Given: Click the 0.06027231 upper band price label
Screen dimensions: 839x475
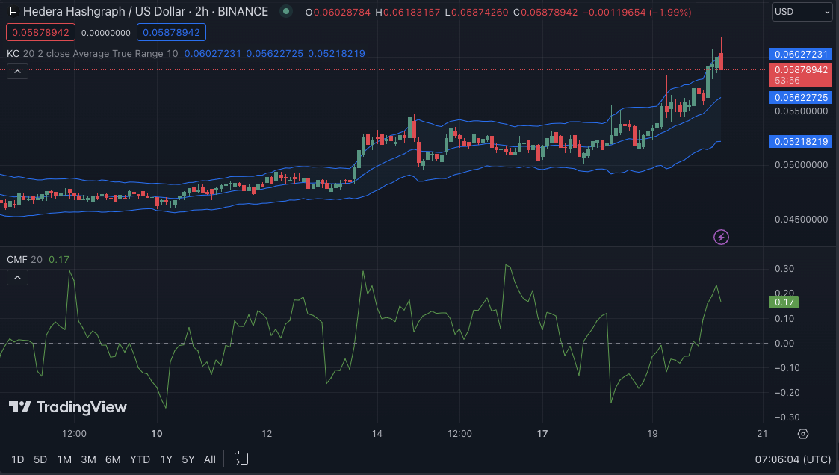Looking at the screenshot, I should (800, 54).
